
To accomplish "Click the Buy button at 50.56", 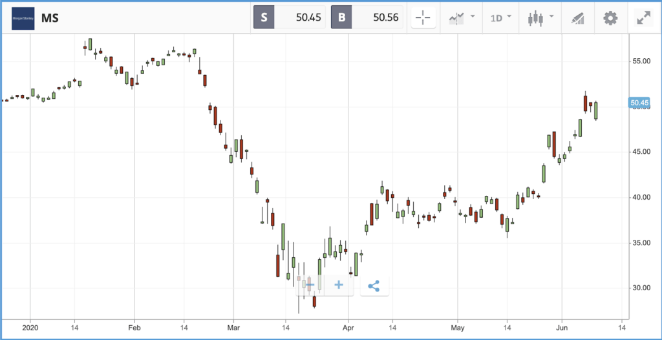I will (367, 17).
